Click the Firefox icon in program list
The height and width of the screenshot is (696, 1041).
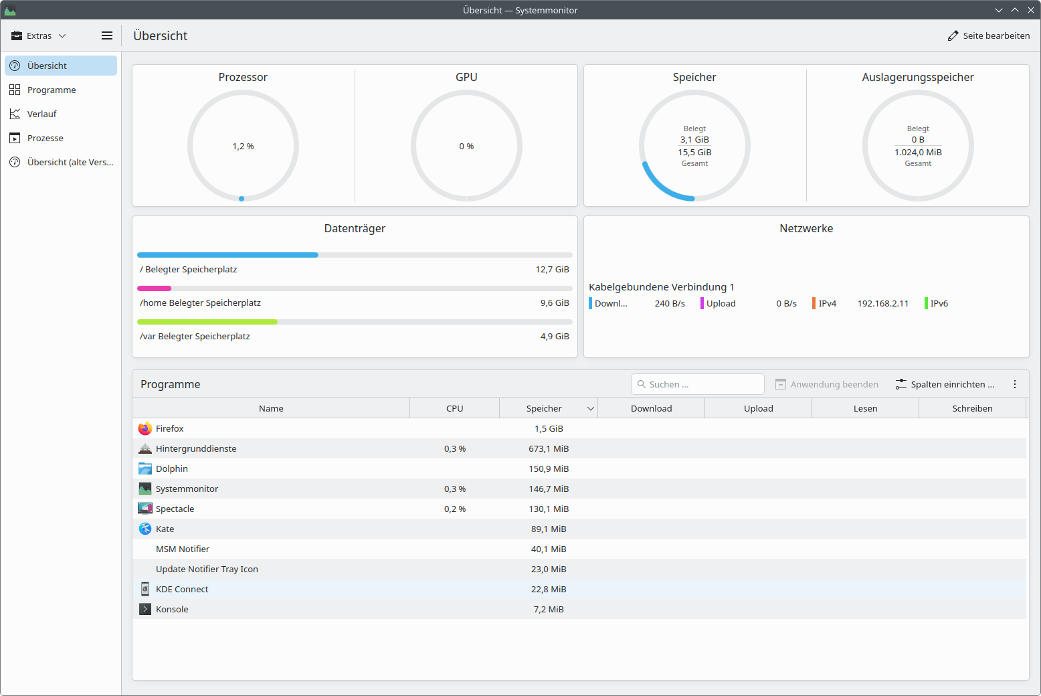145,428
